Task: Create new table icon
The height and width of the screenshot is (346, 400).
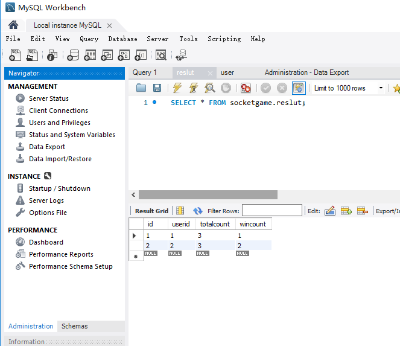Action: (x=90, y=55)
